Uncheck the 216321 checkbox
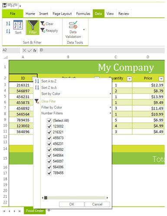Screen dimensions: 167x216 pos(49,132)
